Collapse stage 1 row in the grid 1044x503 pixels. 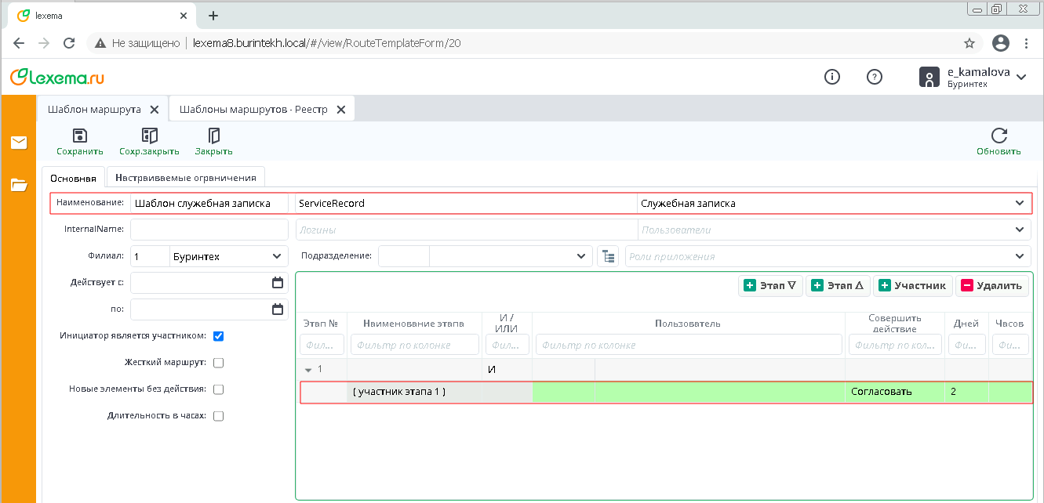[x=308, y=370]
